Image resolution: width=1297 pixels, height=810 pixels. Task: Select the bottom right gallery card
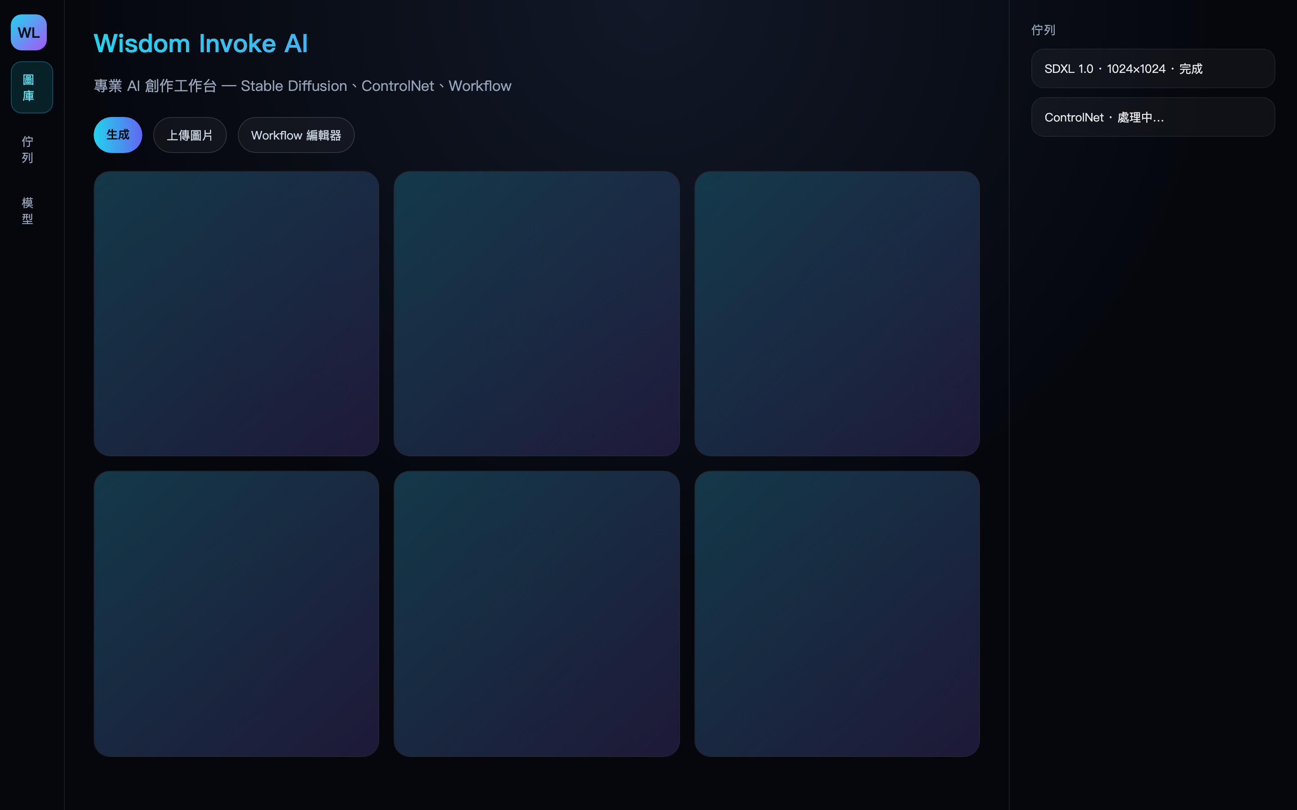(x=837, y=614)
